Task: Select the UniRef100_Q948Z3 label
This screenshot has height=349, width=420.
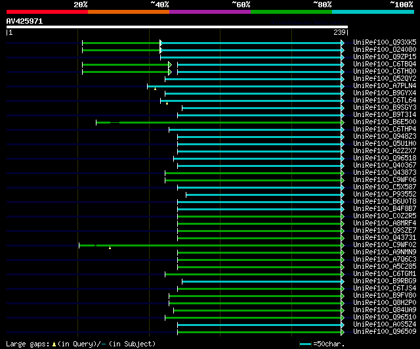Action: pyautogui.click(x=385, y=137)
